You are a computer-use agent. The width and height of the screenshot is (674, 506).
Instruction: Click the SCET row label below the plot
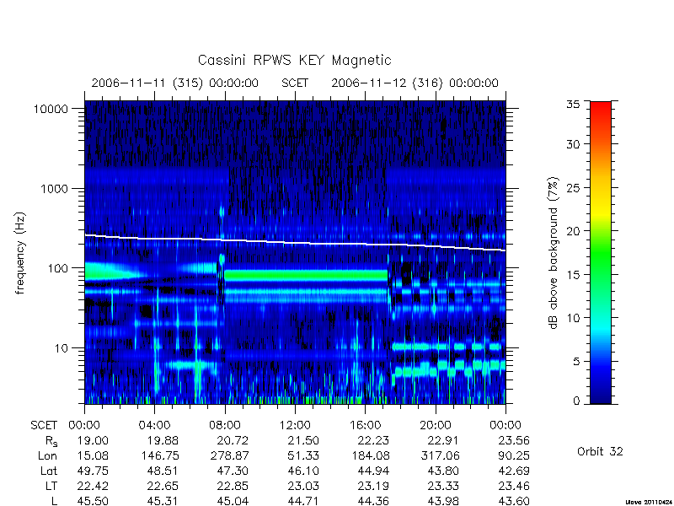[44, 426]
